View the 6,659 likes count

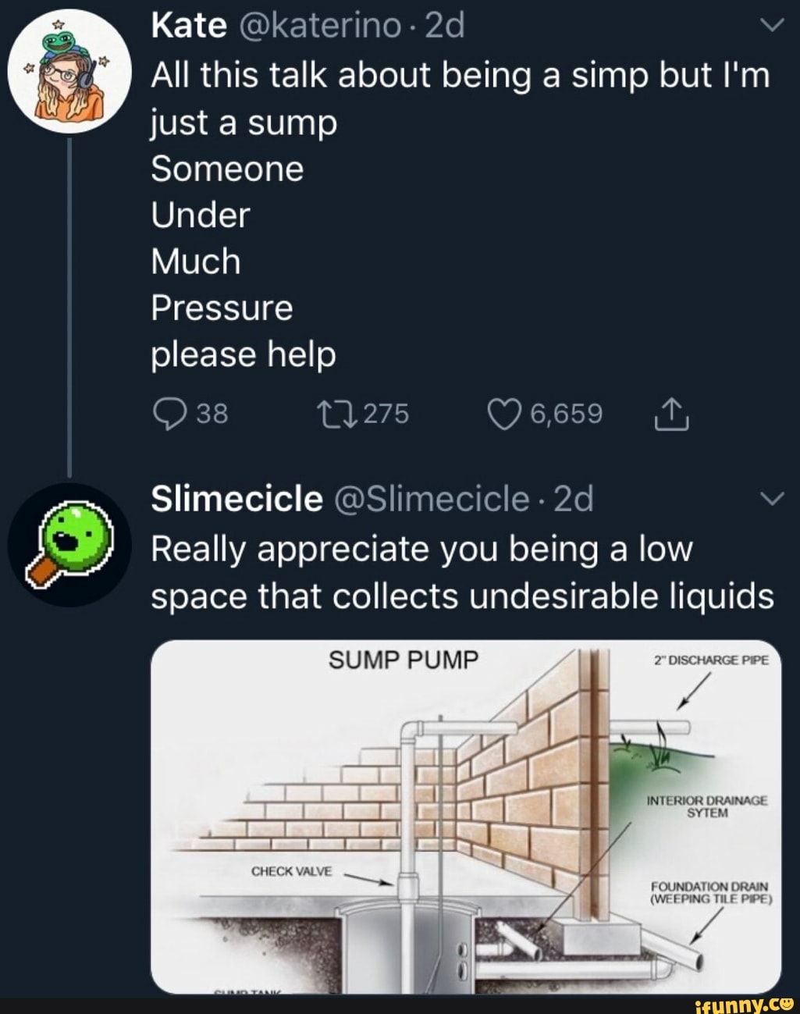pos(567,414)
